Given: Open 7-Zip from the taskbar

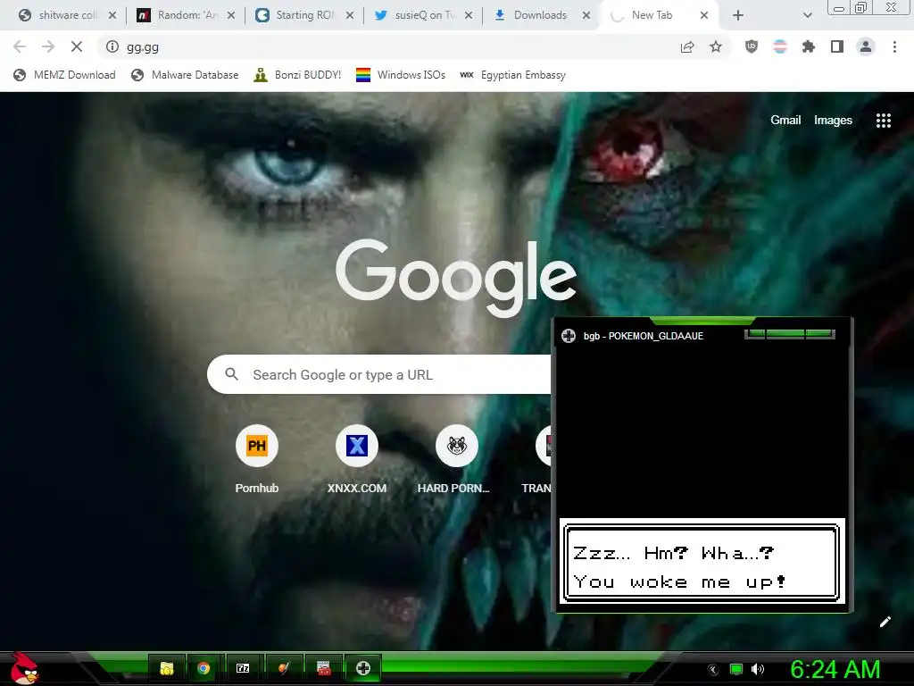Looking at the screenshot, I should click(x=243, y=668).
